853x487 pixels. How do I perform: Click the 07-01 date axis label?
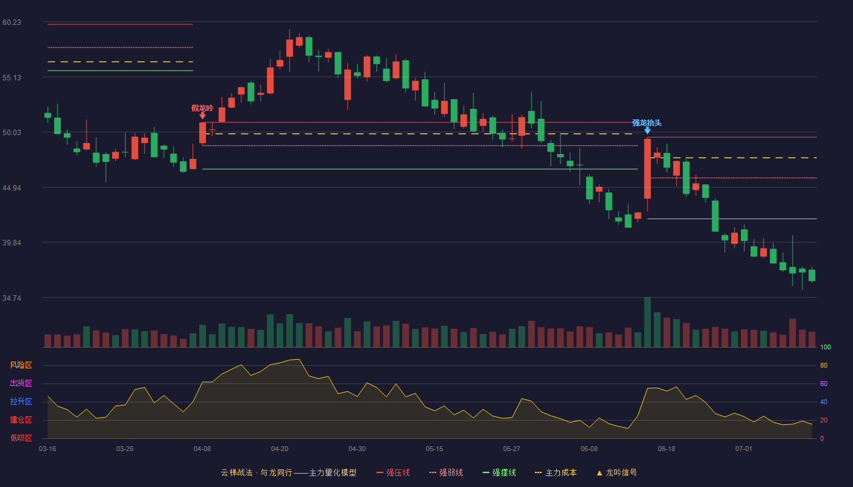point(744,449)
